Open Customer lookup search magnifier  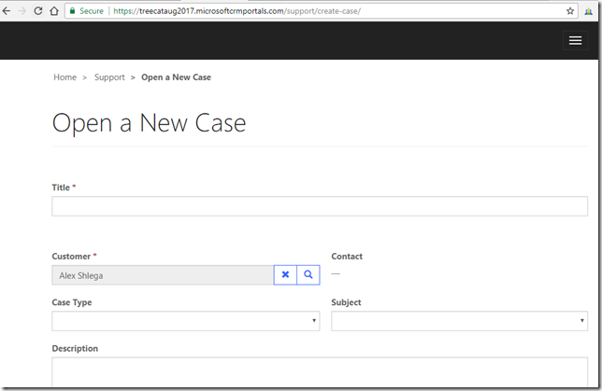[x=308, y=274]
